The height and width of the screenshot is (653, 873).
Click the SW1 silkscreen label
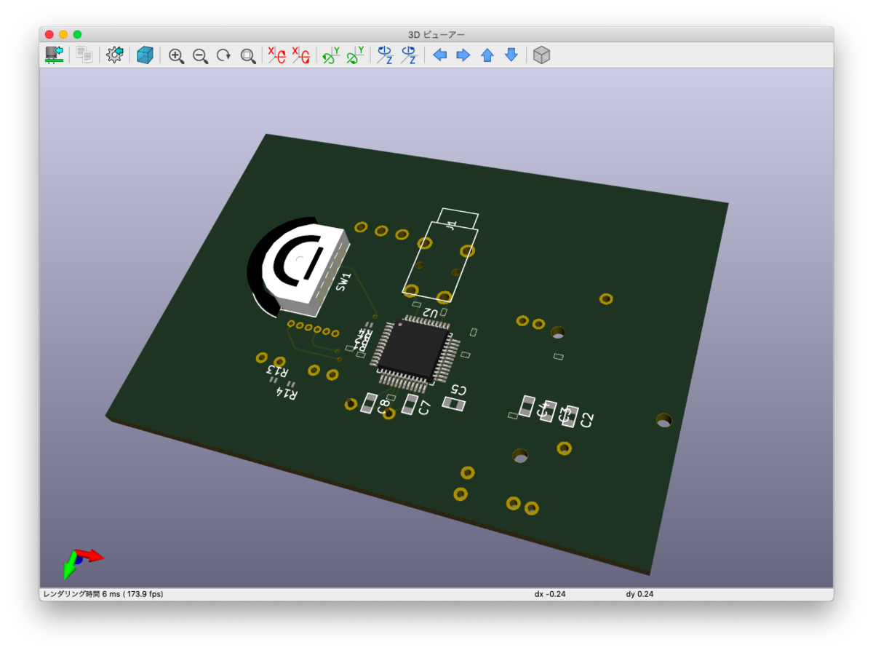pyautogui.click(x=344, y=281)
